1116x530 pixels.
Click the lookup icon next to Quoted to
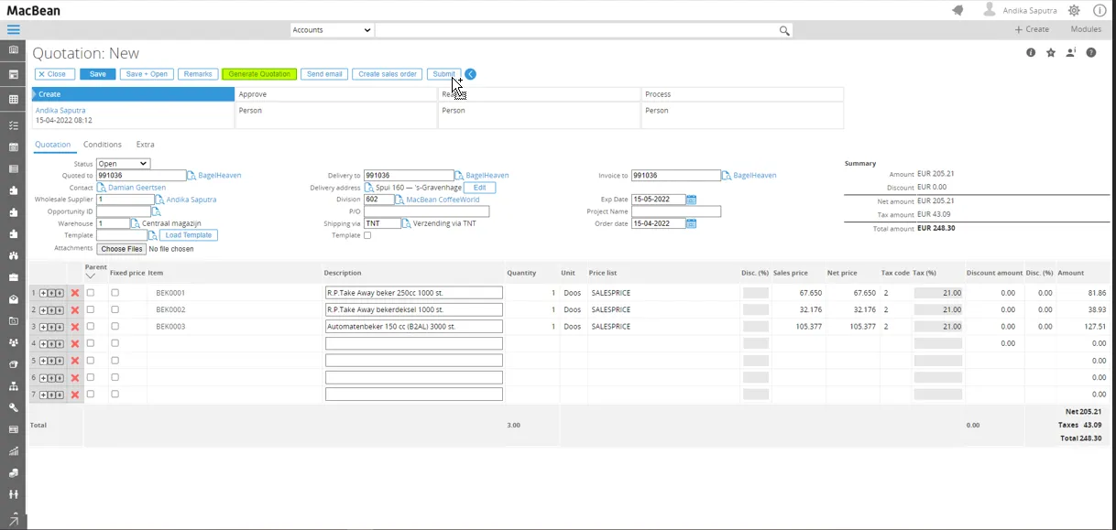click(191, 176)
